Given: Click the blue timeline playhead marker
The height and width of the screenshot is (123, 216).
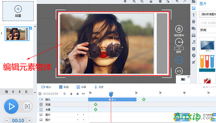Looking at the screenshot, I should coord(111,94).
